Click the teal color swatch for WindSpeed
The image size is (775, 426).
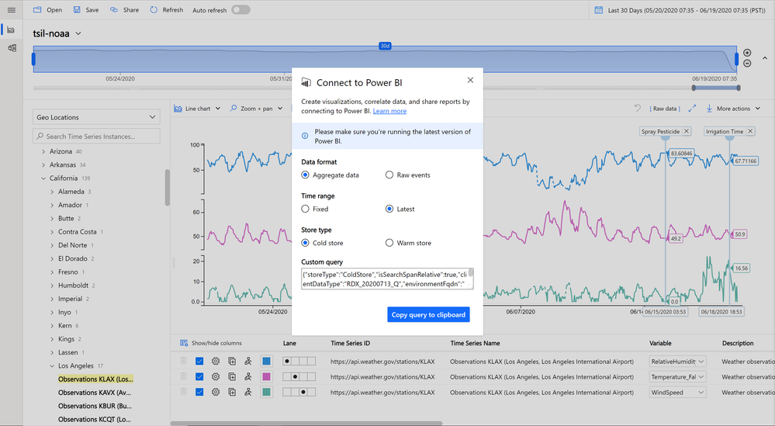266,392
